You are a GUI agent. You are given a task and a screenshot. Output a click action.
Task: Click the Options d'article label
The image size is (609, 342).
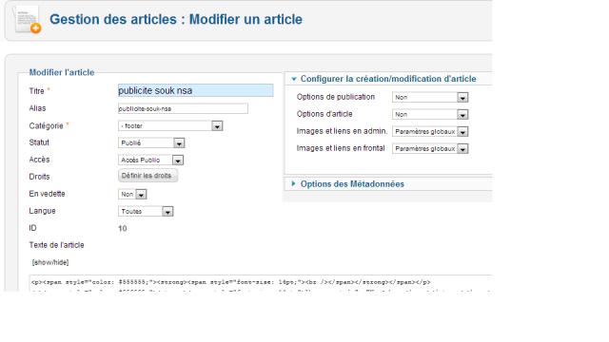point(324,114)
